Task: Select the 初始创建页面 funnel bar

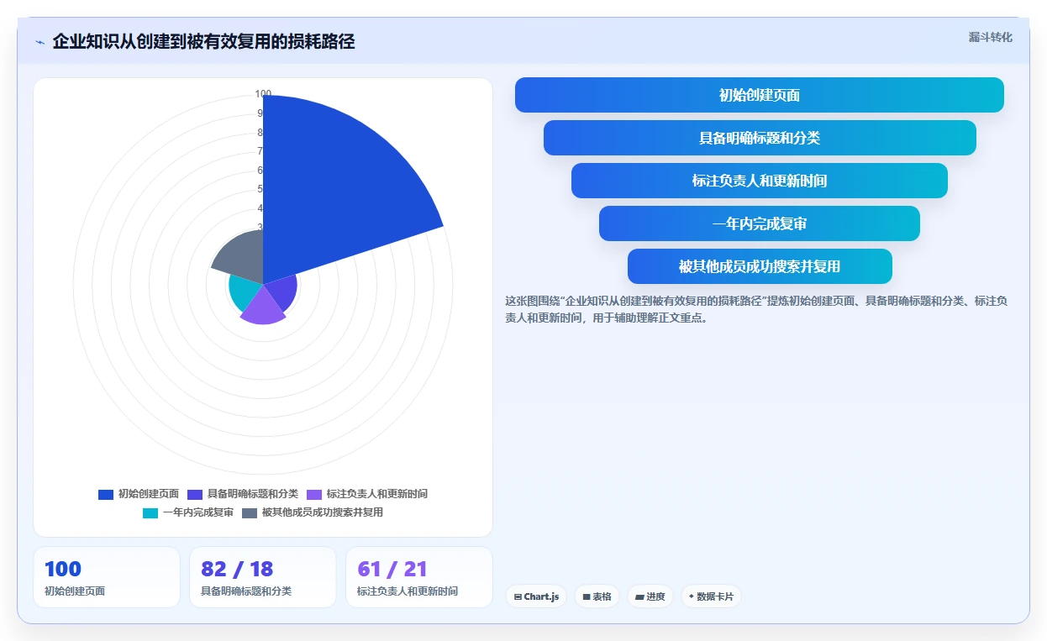Action: tap(759, 95)
